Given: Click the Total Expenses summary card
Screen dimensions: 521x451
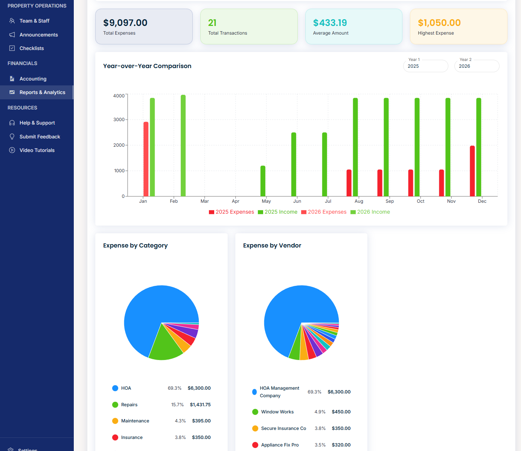Looking at the screenshot, I should (x=144, y=27).
